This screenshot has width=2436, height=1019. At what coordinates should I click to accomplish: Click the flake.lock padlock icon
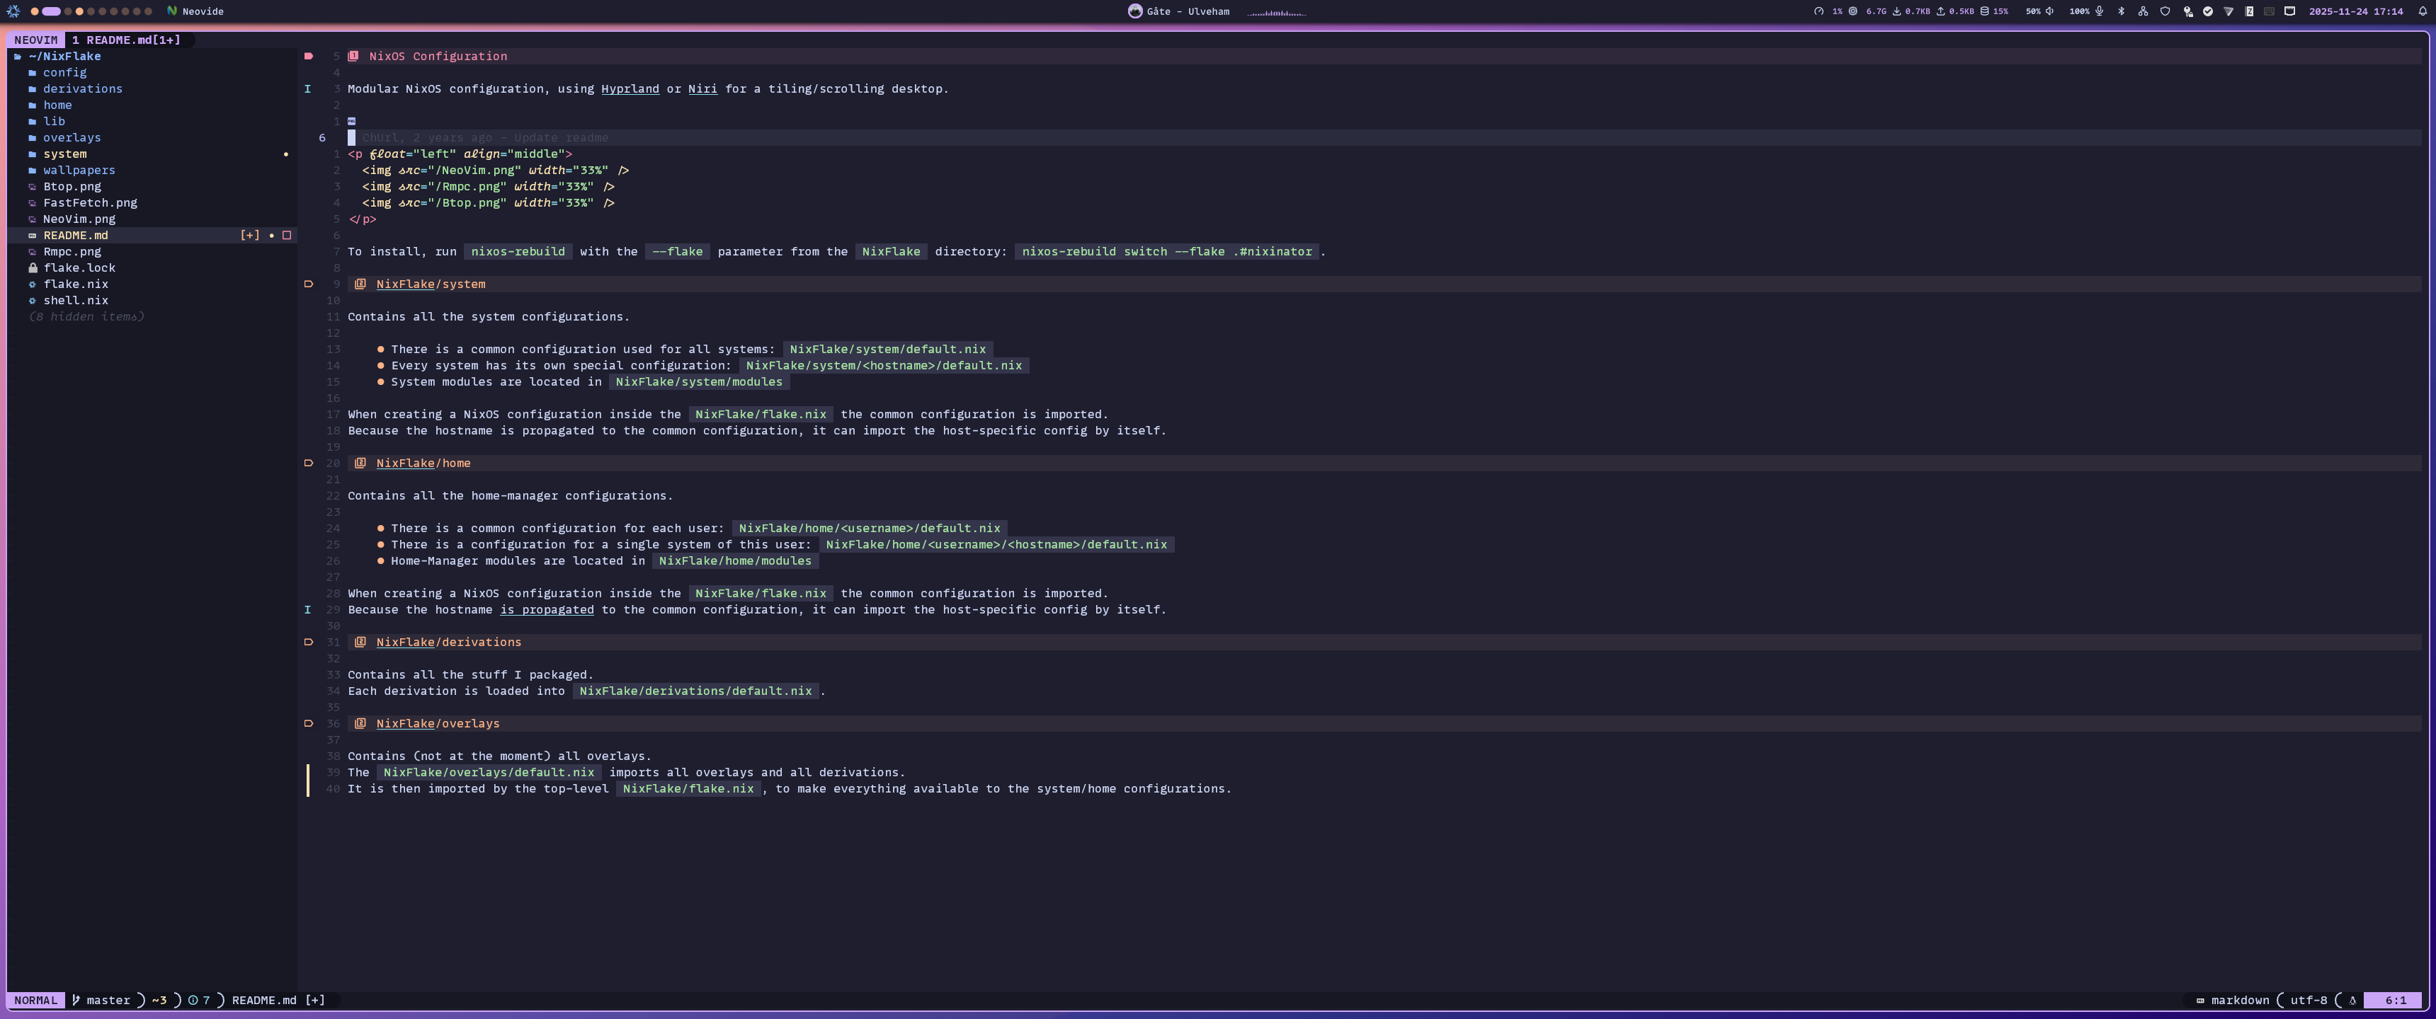click(33, 267)
